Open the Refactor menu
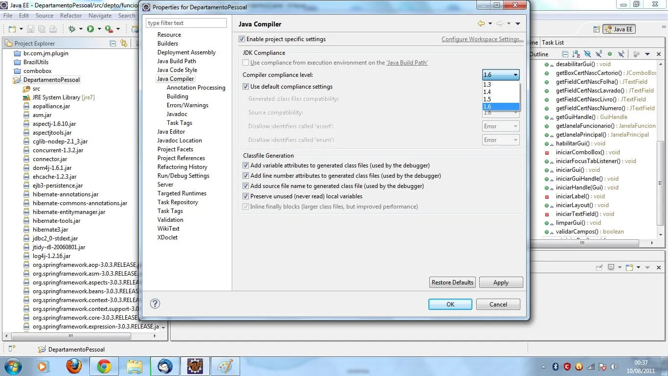The image size is (668, 376). [71, 16]
